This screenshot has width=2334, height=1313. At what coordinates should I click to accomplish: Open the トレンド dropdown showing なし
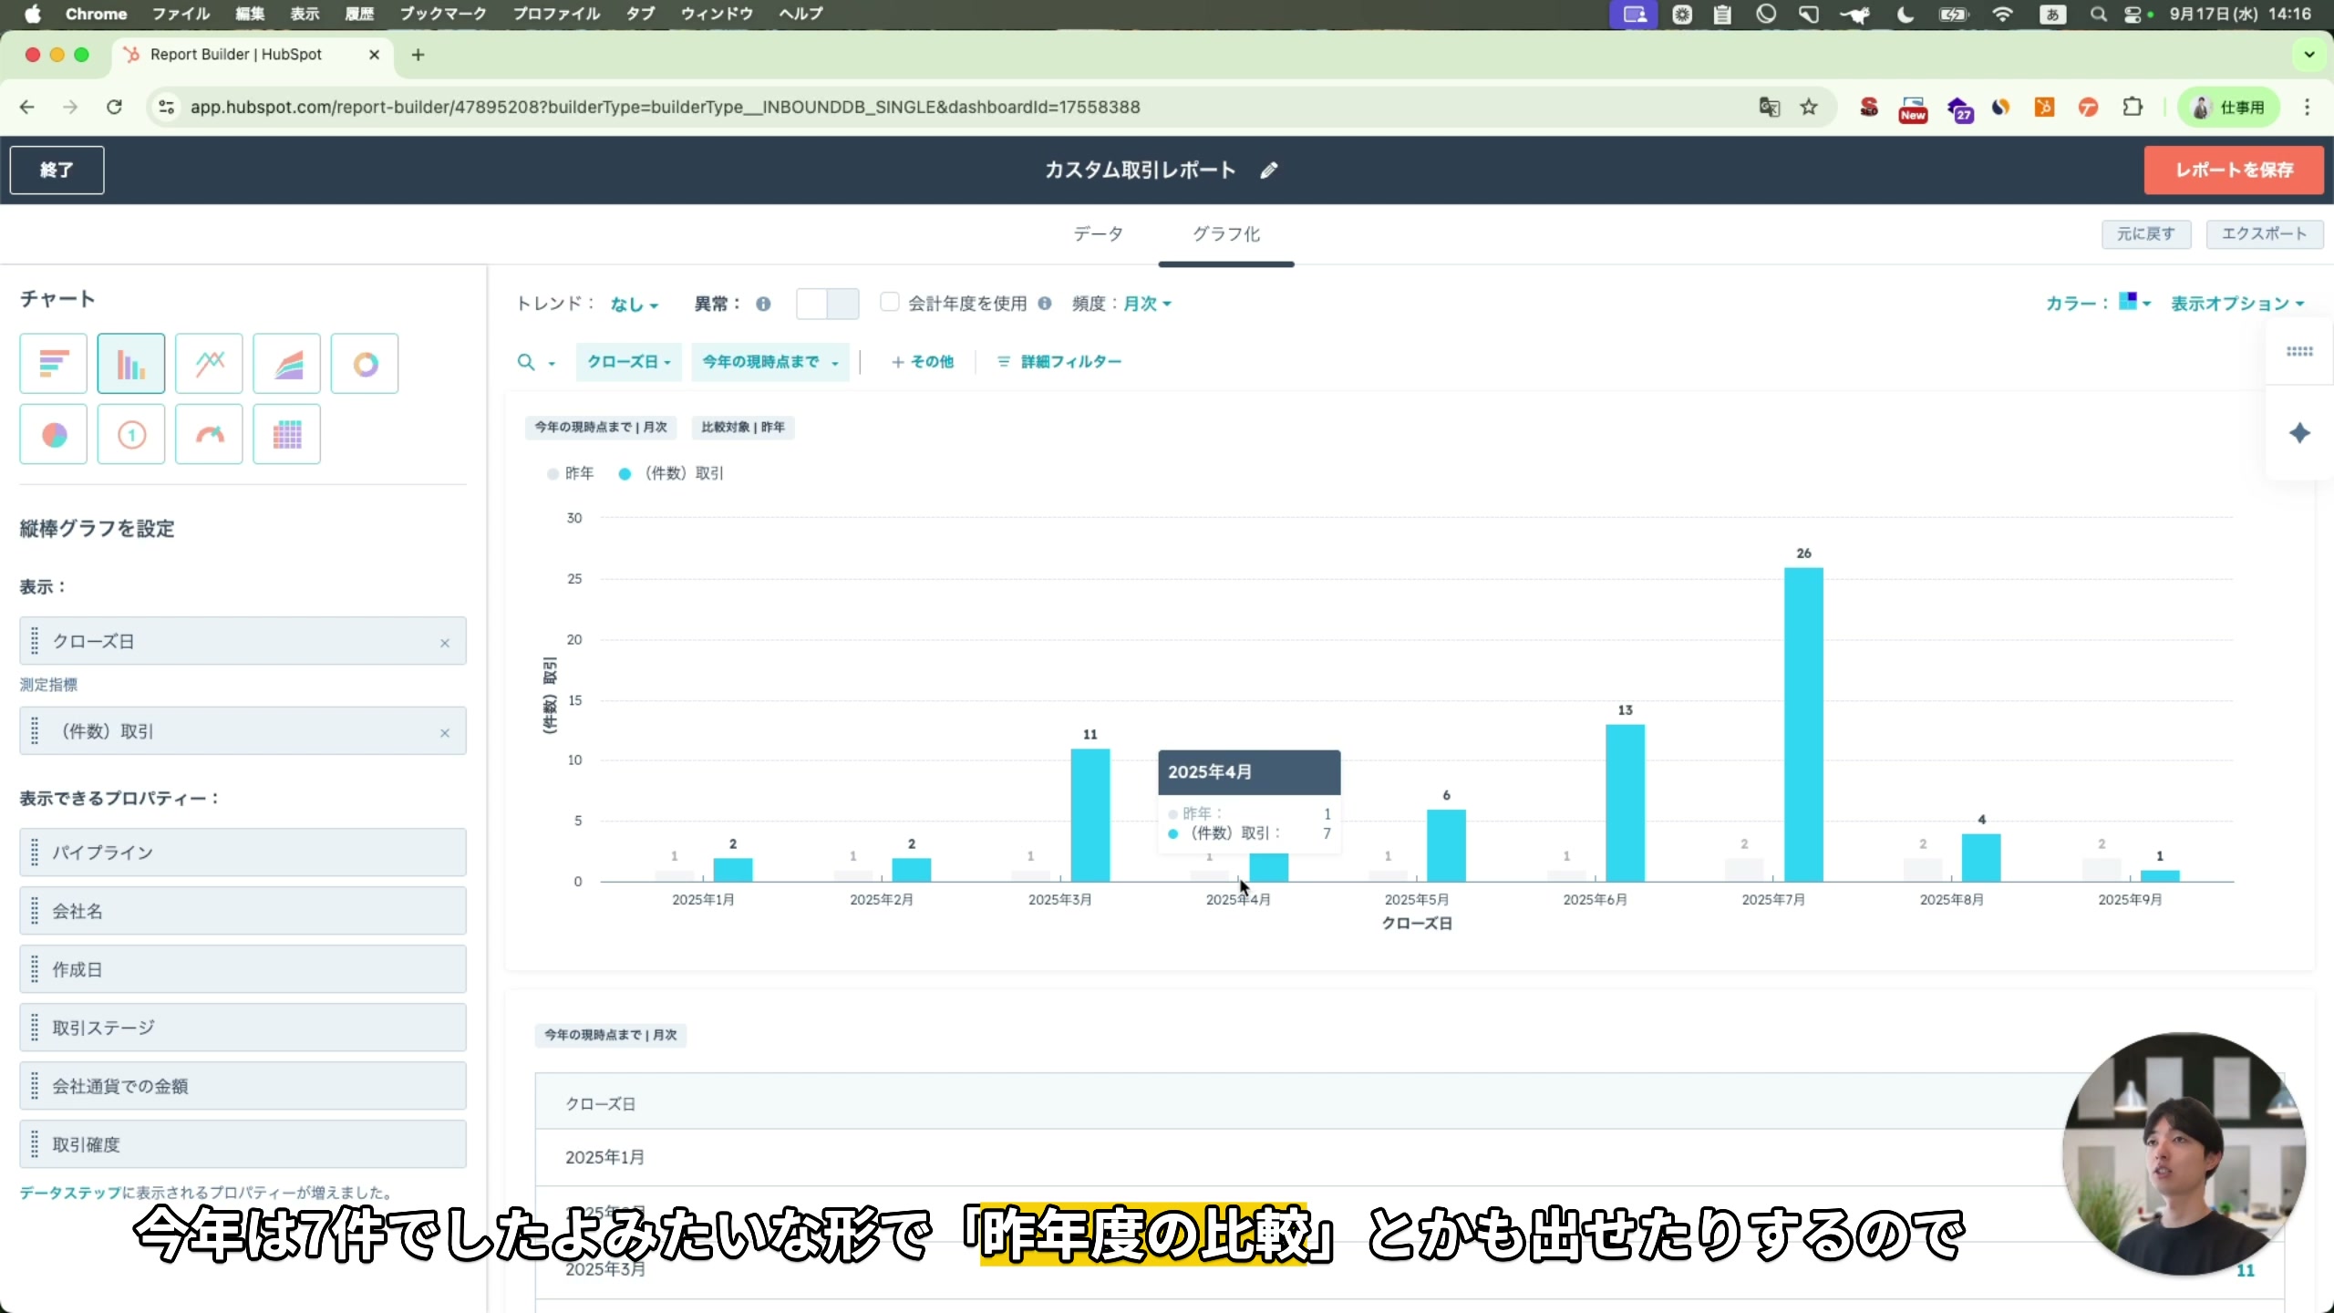pyautogui.click(x=632, y=304)
